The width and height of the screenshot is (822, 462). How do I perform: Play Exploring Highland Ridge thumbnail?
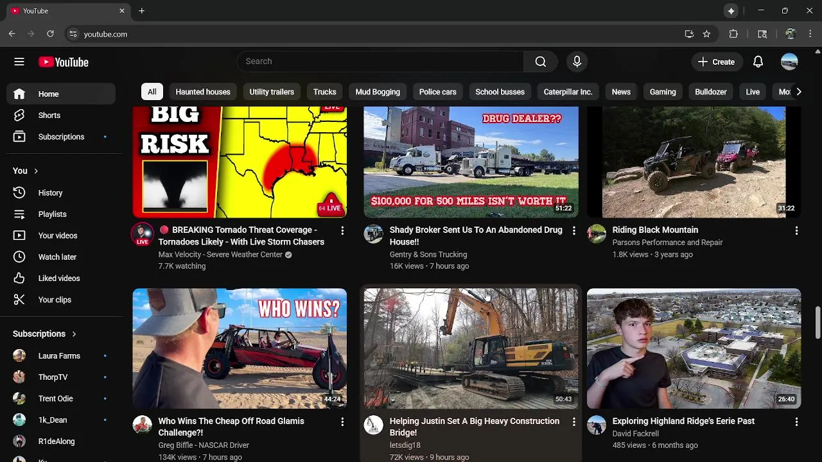(x=694, y=348)
